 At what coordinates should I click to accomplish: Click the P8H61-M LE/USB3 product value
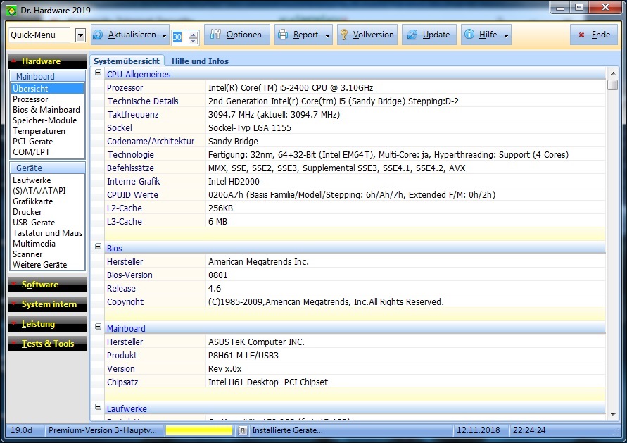(243, 356)
